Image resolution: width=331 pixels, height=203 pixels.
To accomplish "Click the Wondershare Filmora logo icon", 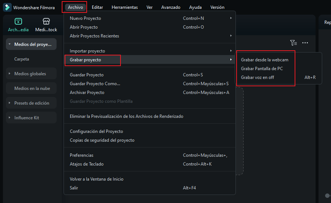I will pos(7,7).
